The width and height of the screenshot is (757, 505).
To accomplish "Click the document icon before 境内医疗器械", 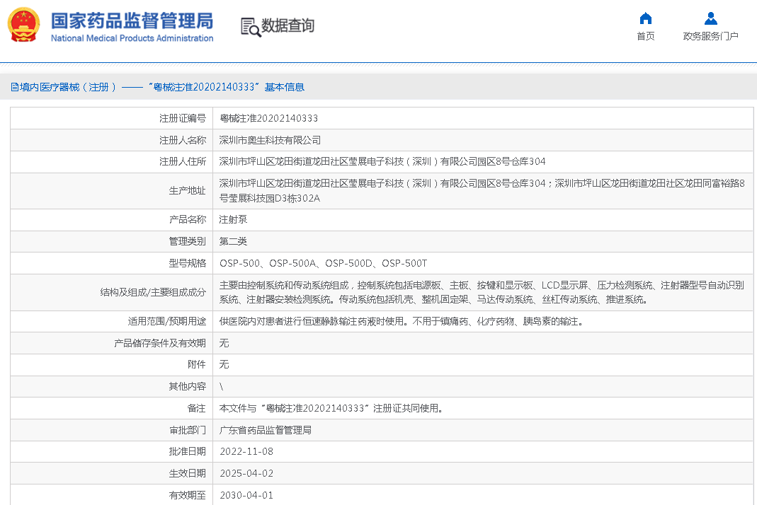I will [14, 87].
